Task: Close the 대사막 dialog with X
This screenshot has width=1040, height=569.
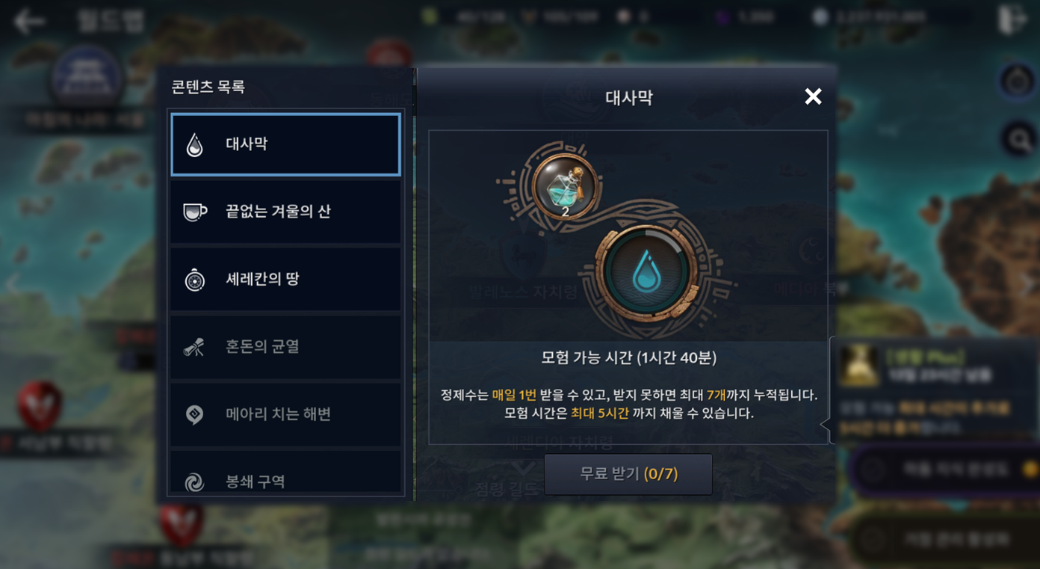Action: pos(813,96)
